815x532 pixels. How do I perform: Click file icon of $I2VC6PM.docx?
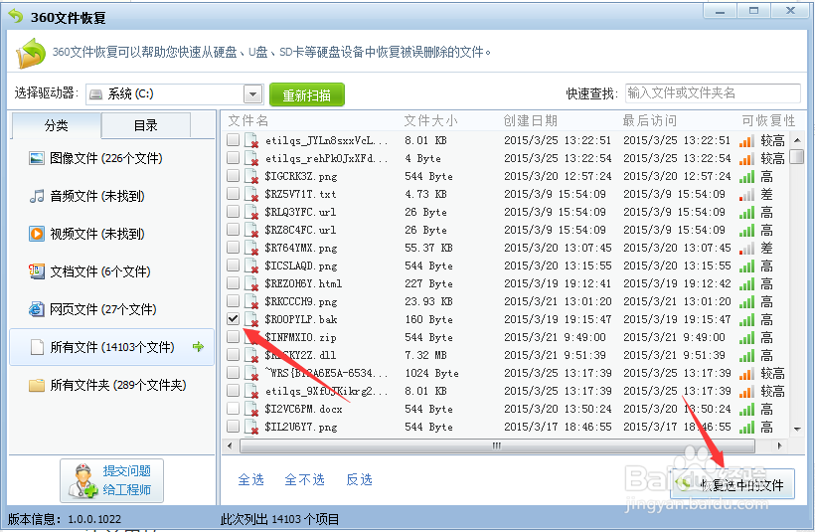[251, 410]
